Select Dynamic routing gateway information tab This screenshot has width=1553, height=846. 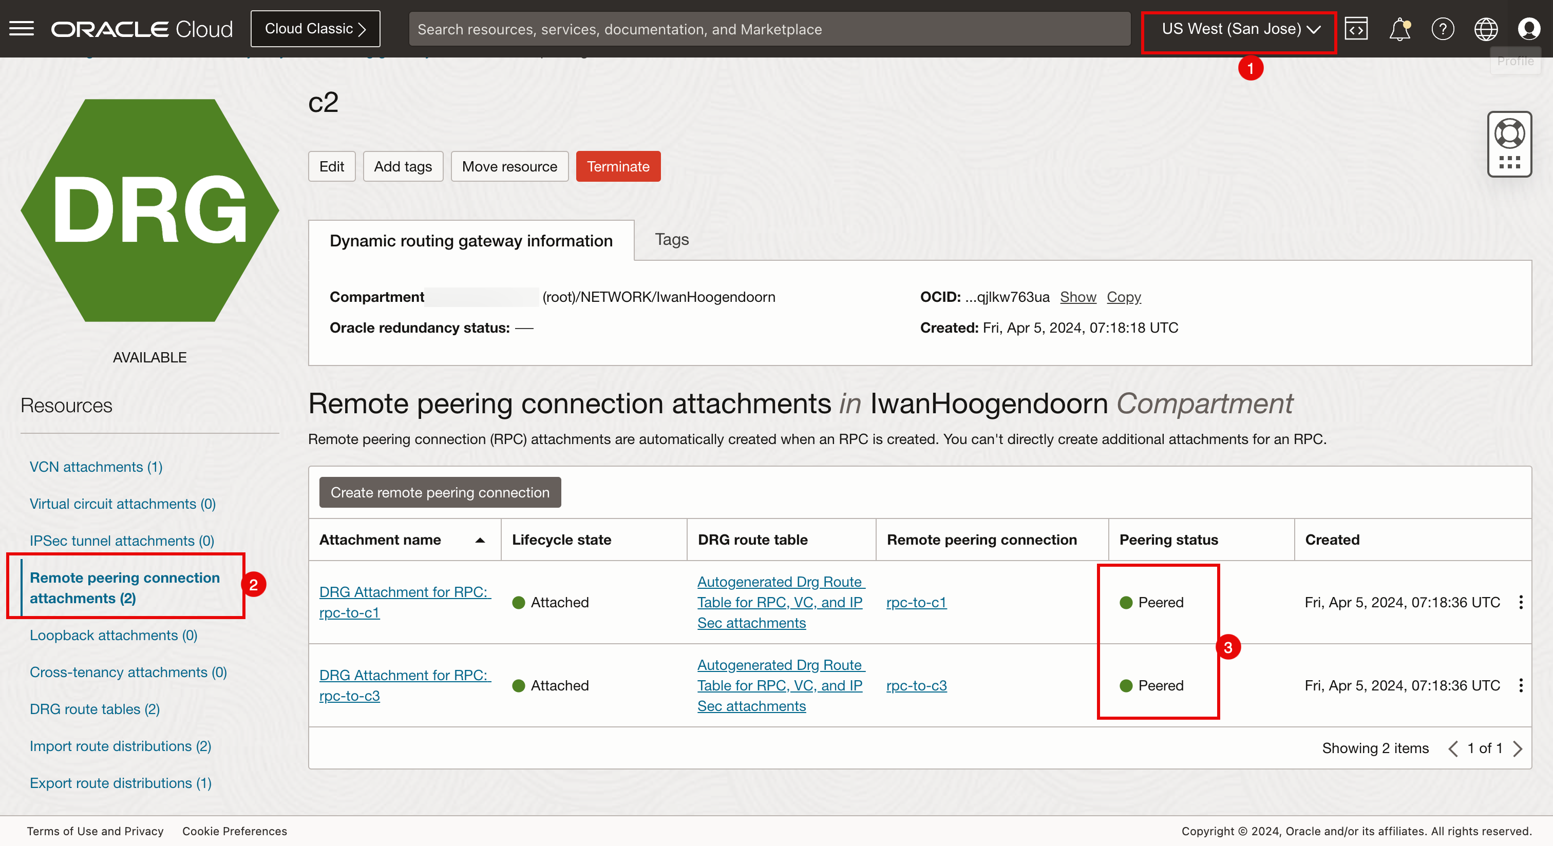pyautogui.click(x=471, y=240)
